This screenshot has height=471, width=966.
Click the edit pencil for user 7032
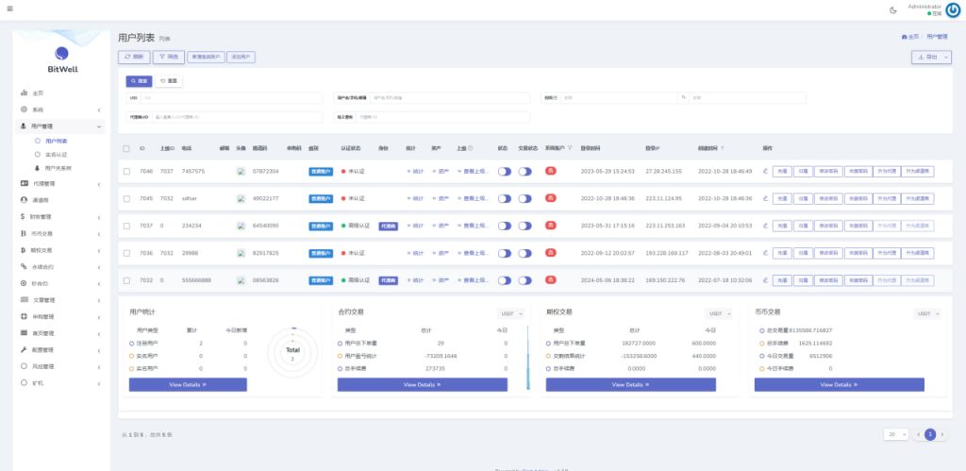pos(765,280)
